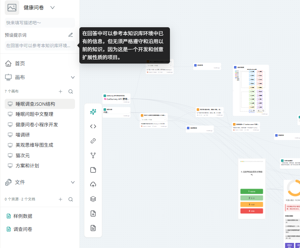Collapse the 文件 section chevron
Image resolution: width=300 pixels, height=248 pixels.
[x=73, y=182]
